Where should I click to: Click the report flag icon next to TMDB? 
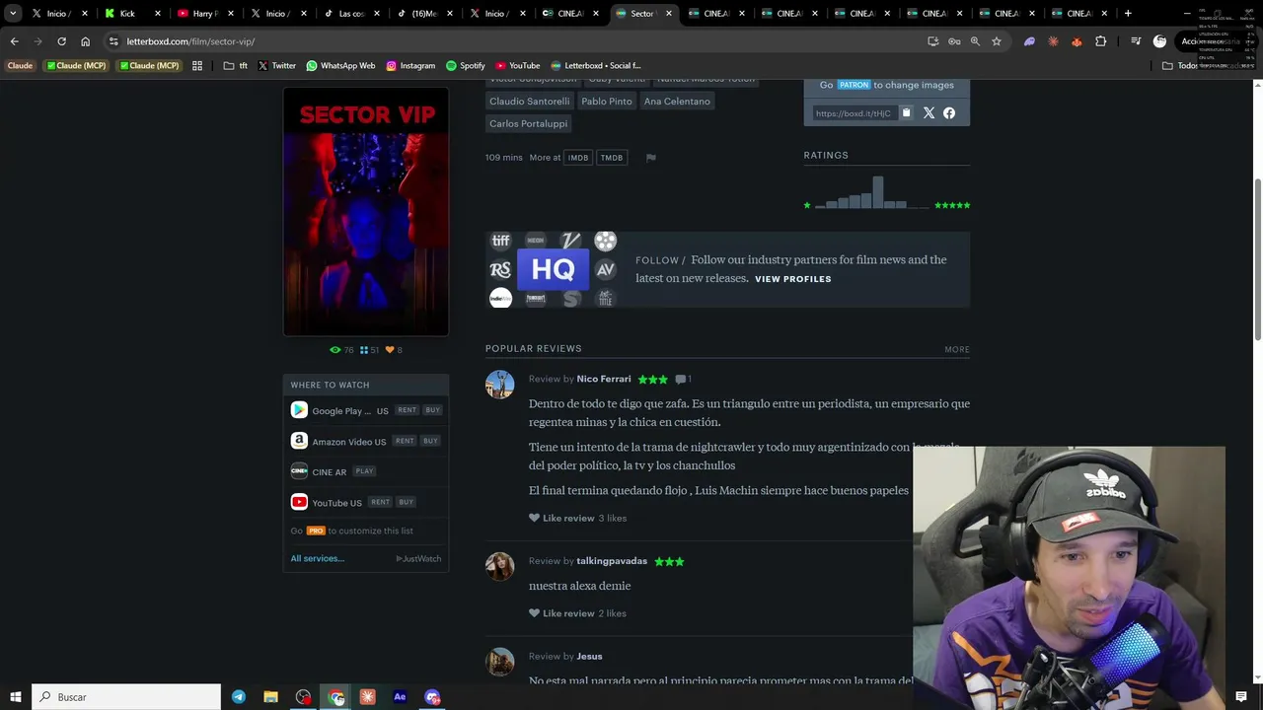point(650,158)
